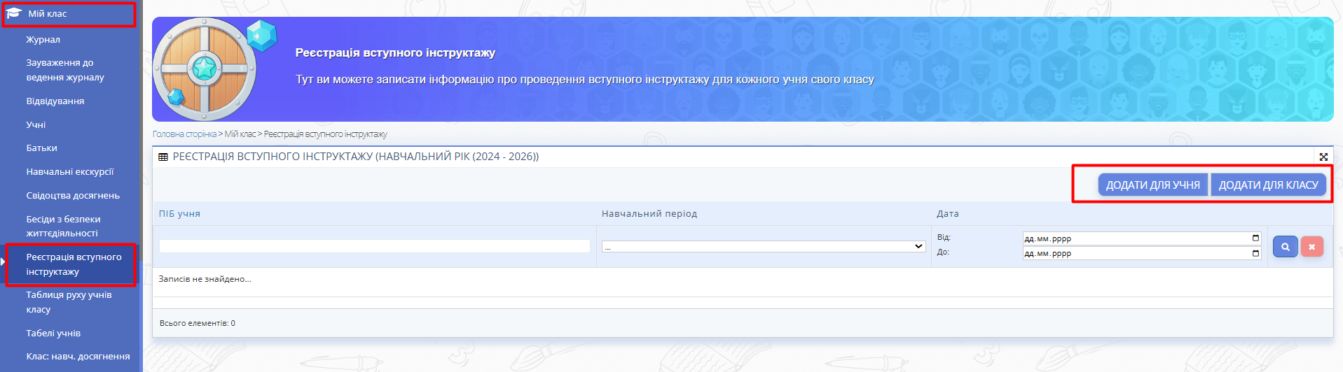Click the shield emblem in banner
Image resolution: width=1343 pixels, height=372 pixels.
[x=205, y=69]
